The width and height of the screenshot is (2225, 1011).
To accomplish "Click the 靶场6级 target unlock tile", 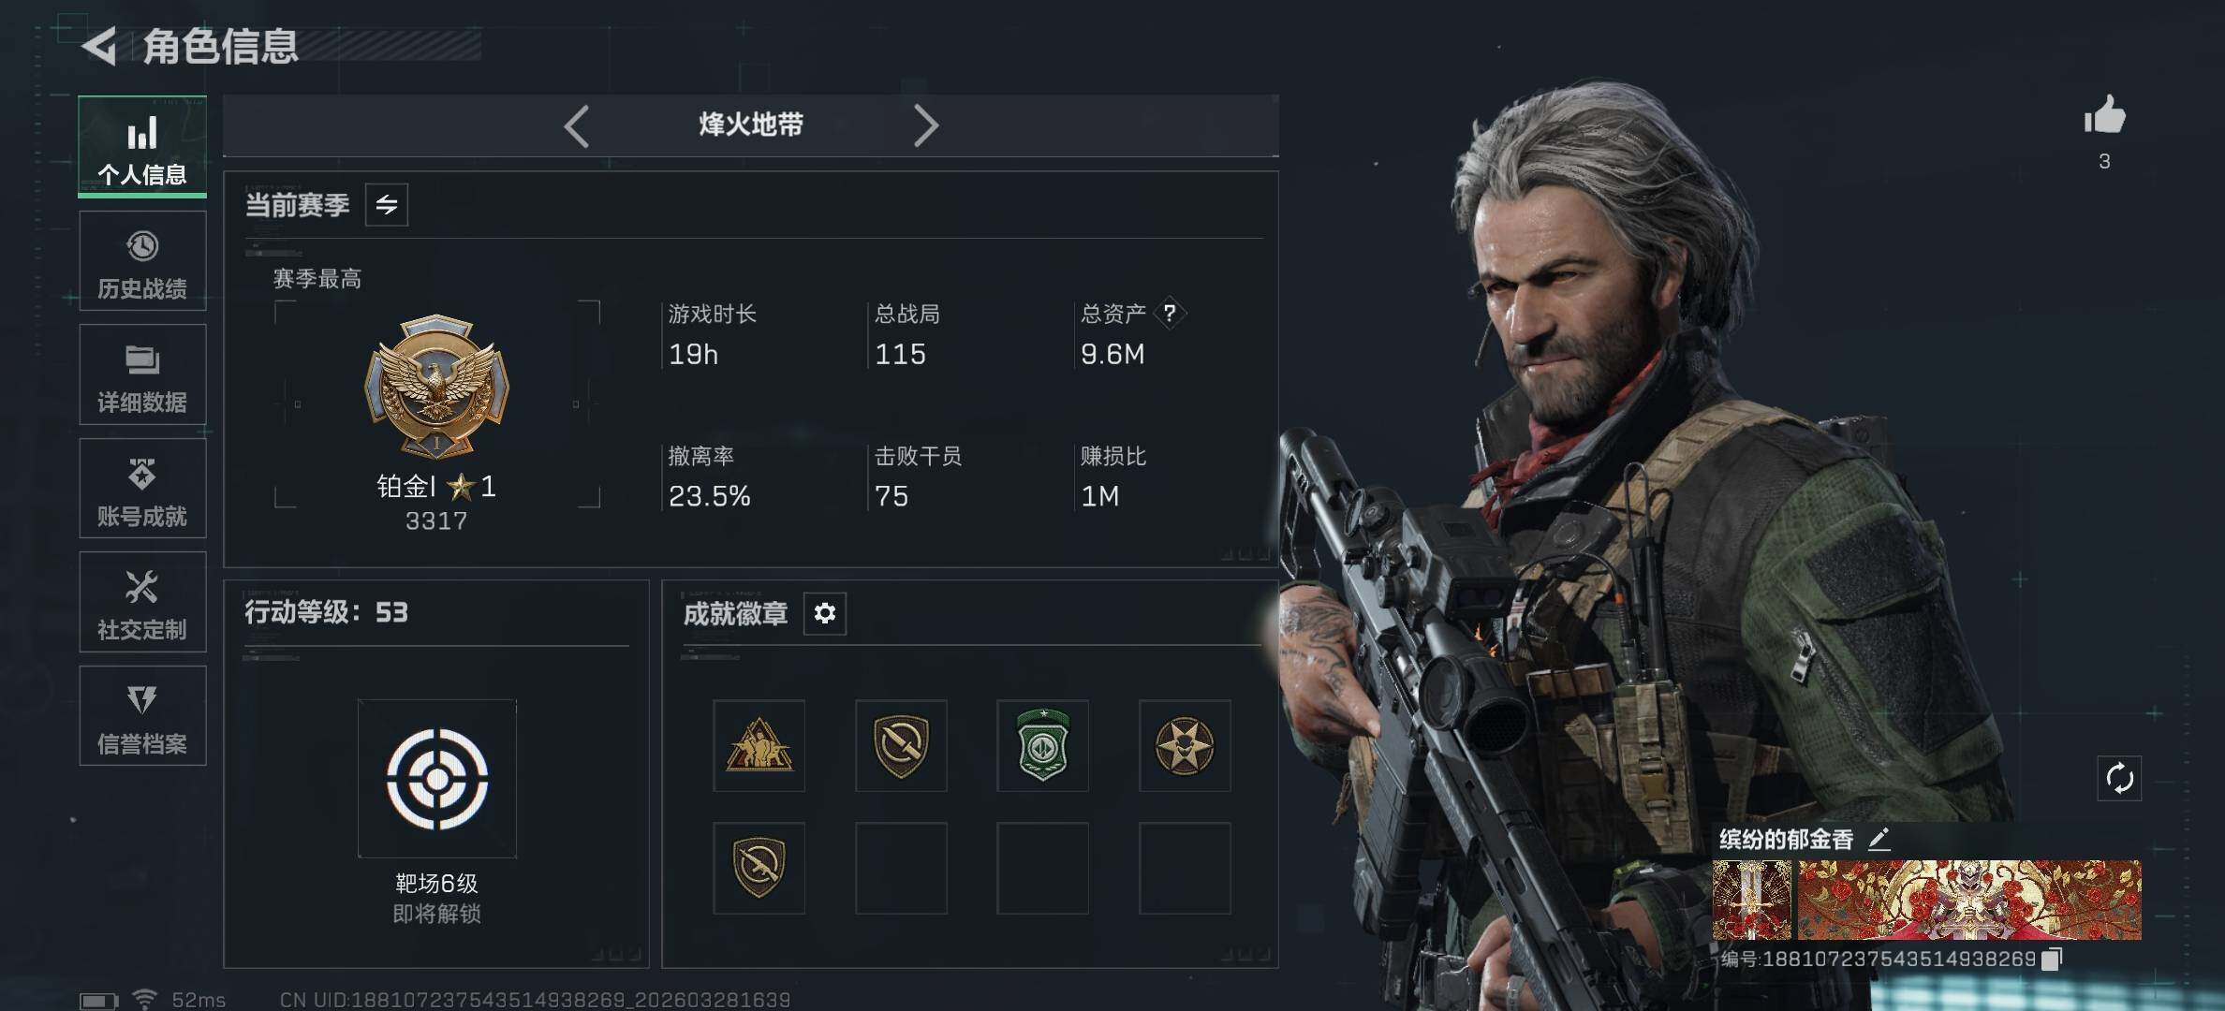I will pyautogui.click(x=436, y=779).
